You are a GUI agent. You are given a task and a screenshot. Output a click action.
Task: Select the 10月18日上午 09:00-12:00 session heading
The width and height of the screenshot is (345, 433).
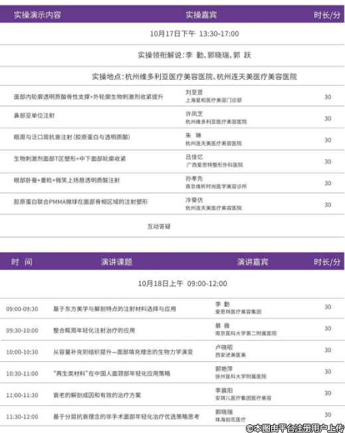click(x=182, y=283)
